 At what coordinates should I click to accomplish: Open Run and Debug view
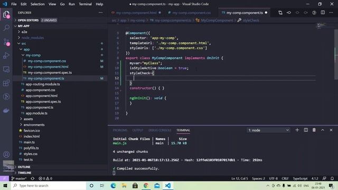pos(6,55)
